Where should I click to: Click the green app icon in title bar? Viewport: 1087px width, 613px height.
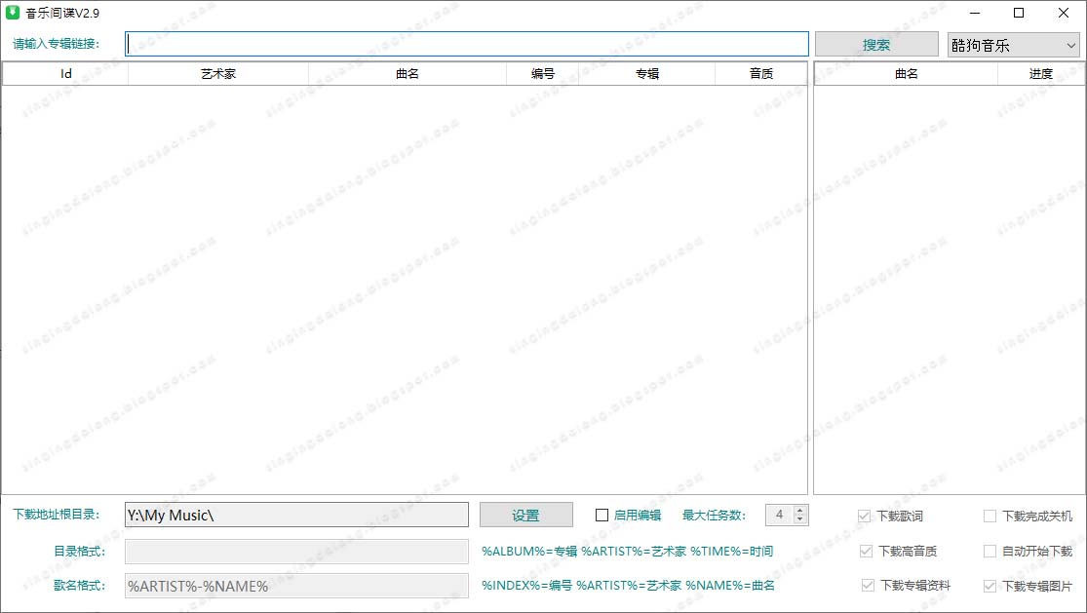(13, 13)
